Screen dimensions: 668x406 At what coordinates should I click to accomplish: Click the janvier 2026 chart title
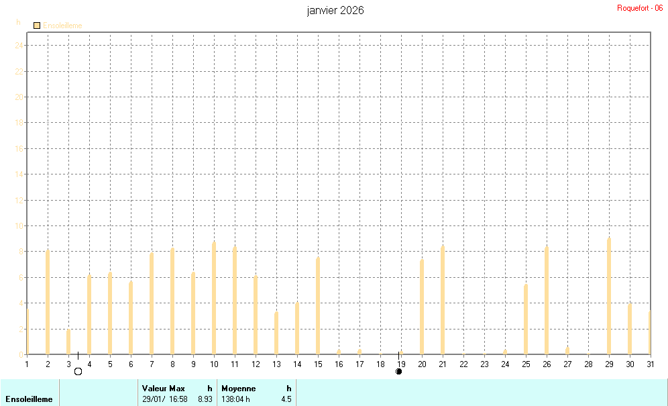[335, 10]
